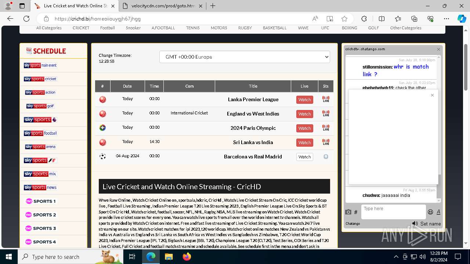The image size is (470, 264).
Task: Mute Chatango chat sound
Action: (x=415, y=223)
